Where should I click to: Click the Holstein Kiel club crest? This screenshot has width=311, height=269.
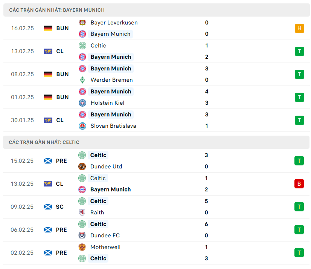(x=82, y=103)
